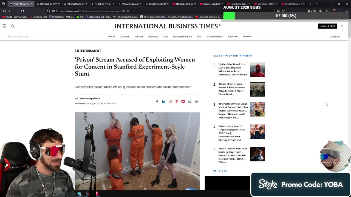
Task: Switch to the IP2 Always Wins tab
Action: point(130,4)
